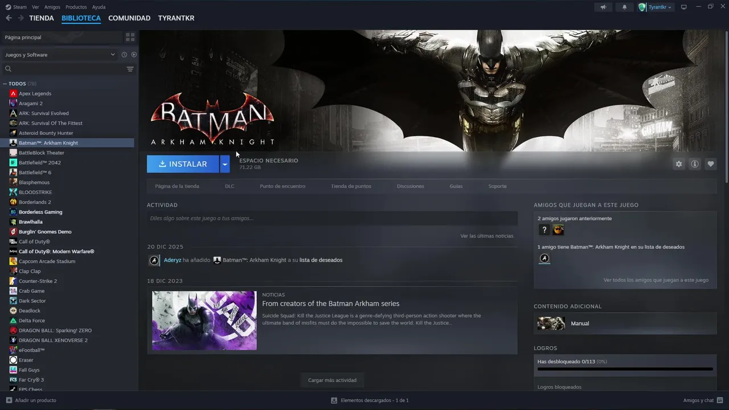Open Discusiones tab
Image resolution: width=729 pixels, height=410 pixels.
[x=411, y=186]
